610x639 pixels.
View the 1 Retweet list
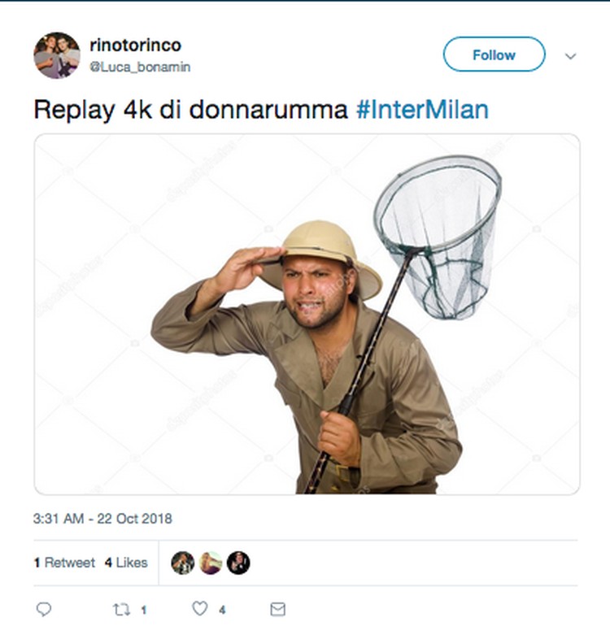click(x=64, y=563)
